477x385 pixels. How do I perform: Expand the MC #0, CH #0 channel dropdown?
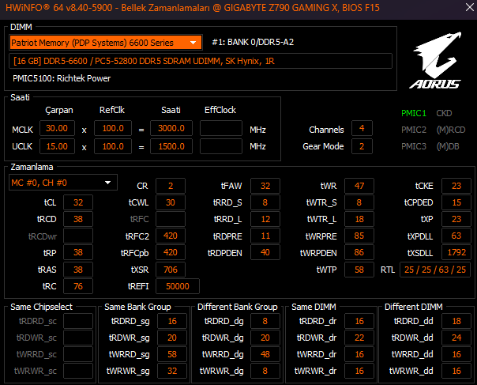63,183
